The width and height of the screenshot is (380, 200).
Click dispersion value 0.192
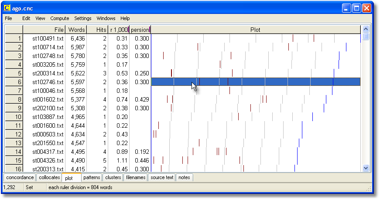coord(142,152)
